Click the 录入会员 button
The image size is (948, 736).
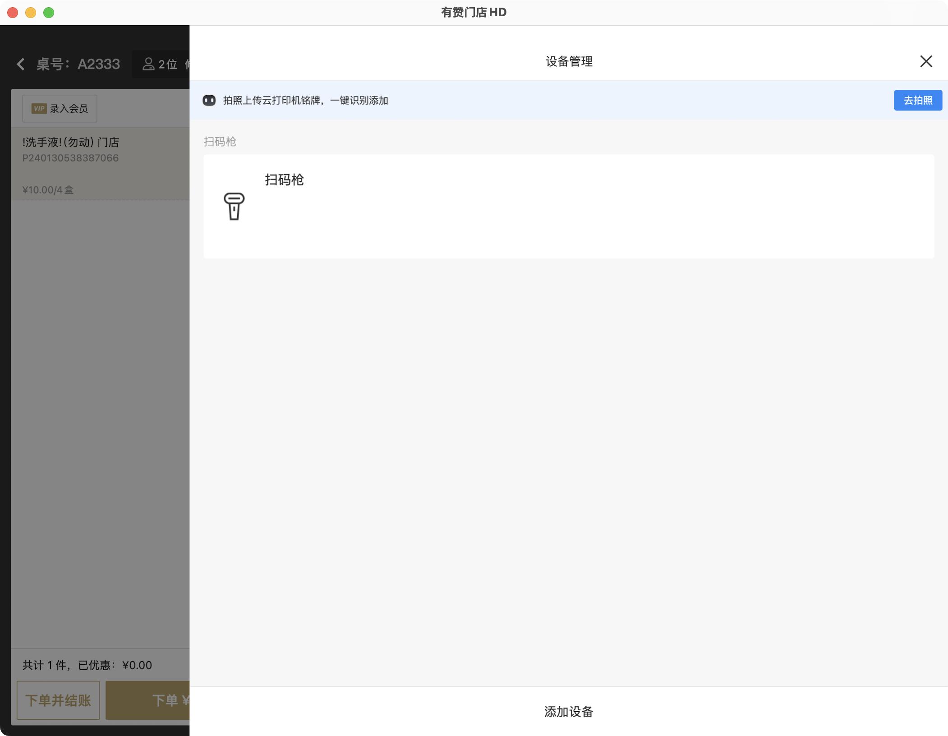point(60,109)
